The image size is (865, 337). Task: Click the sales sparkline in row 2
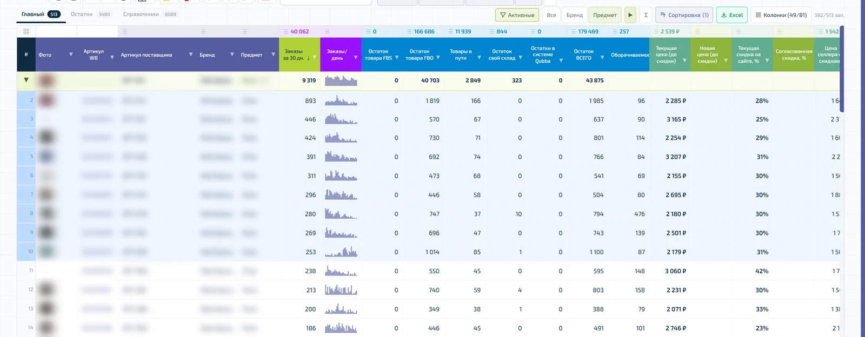click(341, 100)
